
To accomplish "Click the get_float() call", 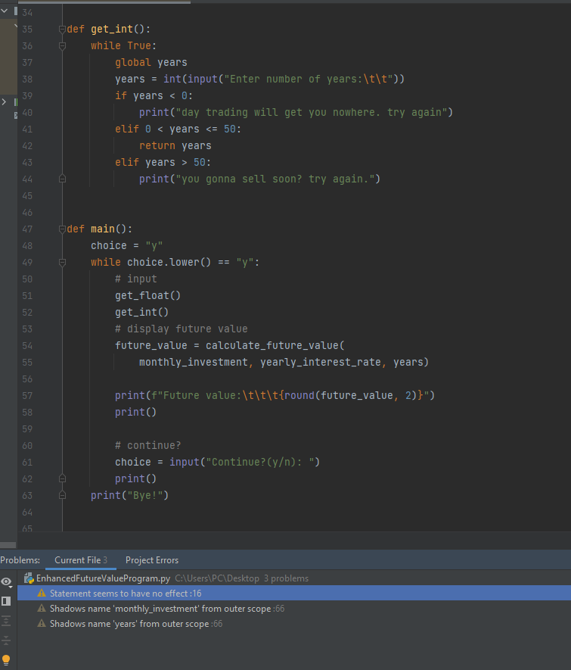I will coord(147,296).
